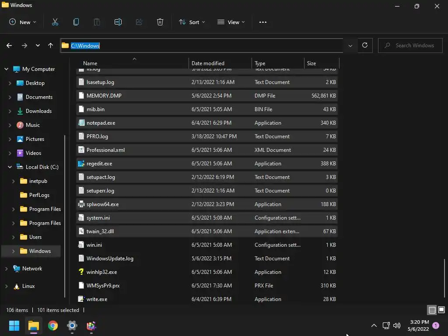The height and width of the screenshot is (336, 448).
Task: Switch to details view layout icon
Action: pyautogui.click(x=432, y=310)
